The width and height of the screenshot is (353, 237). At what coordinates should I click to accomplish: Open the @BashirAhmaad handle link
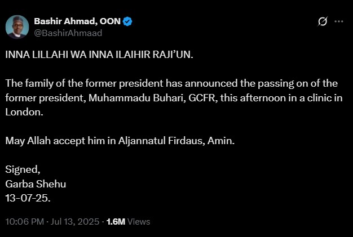click(x=68, y=33)
